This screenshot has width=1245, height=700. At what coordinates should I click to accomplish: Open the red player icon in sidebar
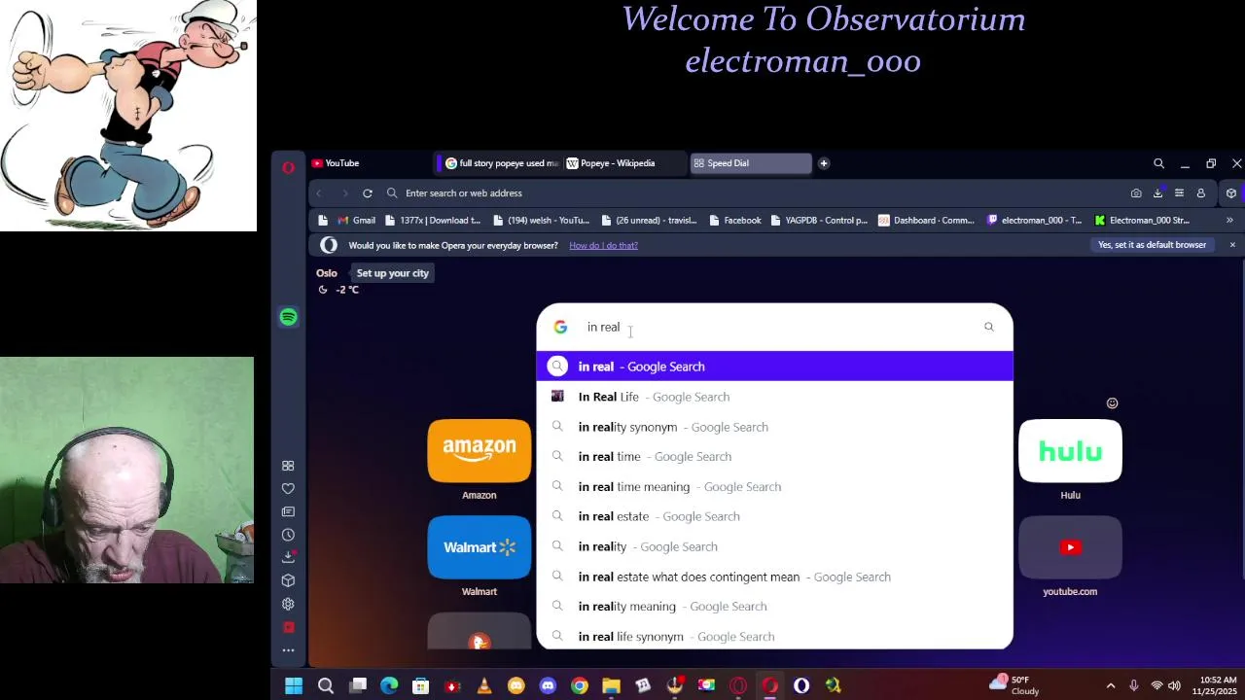[288, 627]
